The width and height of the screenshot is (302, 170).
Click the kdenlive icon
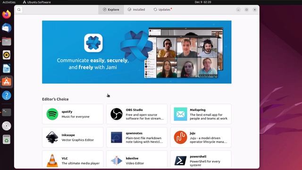point(117,161)
